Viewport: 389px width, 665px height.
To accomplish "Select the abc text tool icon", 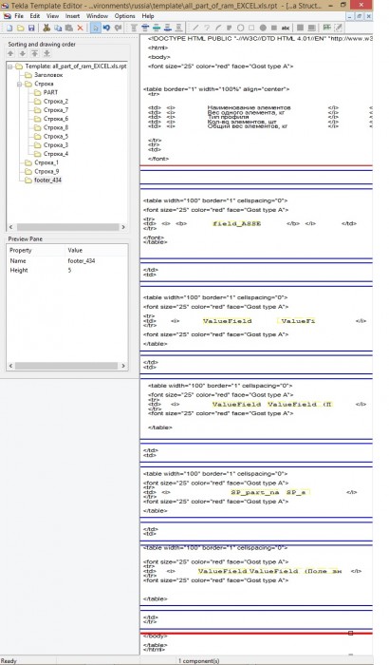I will (286, 28).
